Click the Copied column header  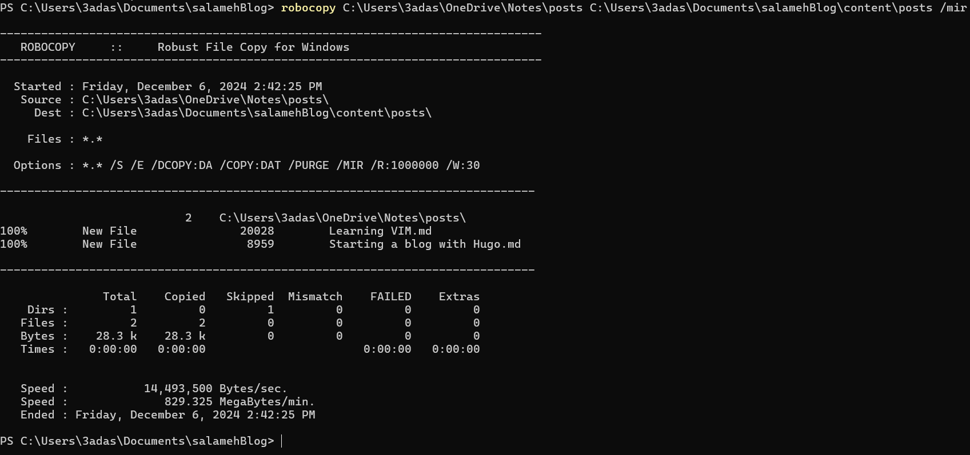(x=185, y=297)
